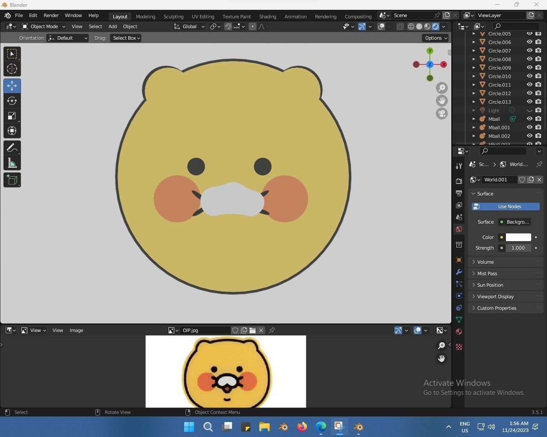This screenshot has height=437, width=547.
Task: Open the Output properties tab
Action: [459, 193]
